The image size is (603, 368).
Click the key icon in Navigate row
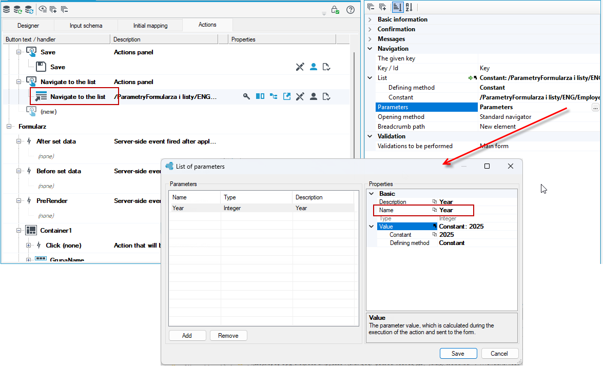[x=246, y=96]
